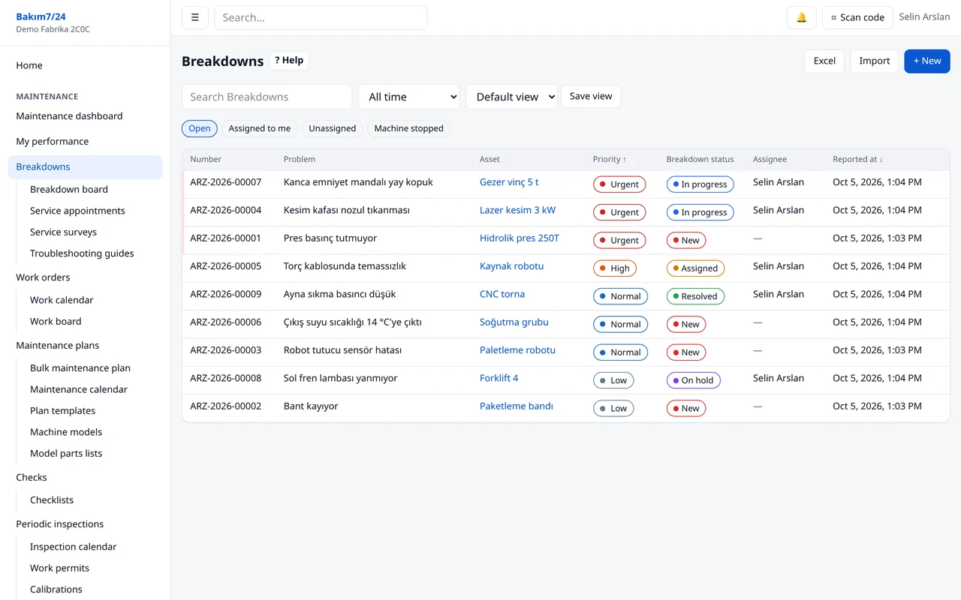Click problem text Bant kayıyor
Image resolution: width=961 pixels, height=600 pixels.
coord(311,406)
